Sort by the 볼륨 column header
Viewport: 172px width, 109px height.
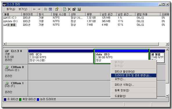(12, 14)
